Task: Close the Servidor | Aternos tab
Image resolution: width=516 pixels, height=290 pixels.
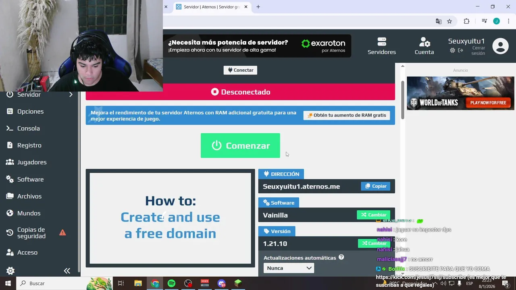Action: click(246, 7)
